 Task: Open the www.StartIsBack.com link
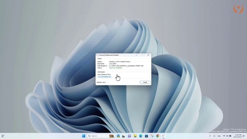point(104,76)
